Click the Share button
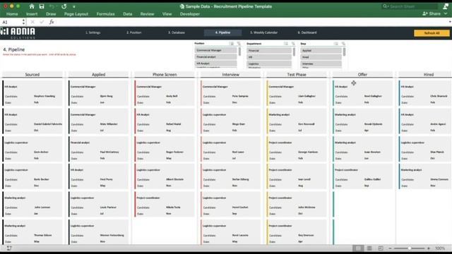The height and width of the screenshot is (254, 452). 432,14
